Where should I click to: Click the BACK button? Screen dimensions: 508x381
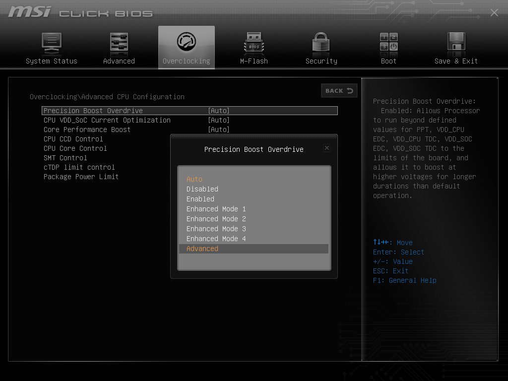click(x=339, y=91)
